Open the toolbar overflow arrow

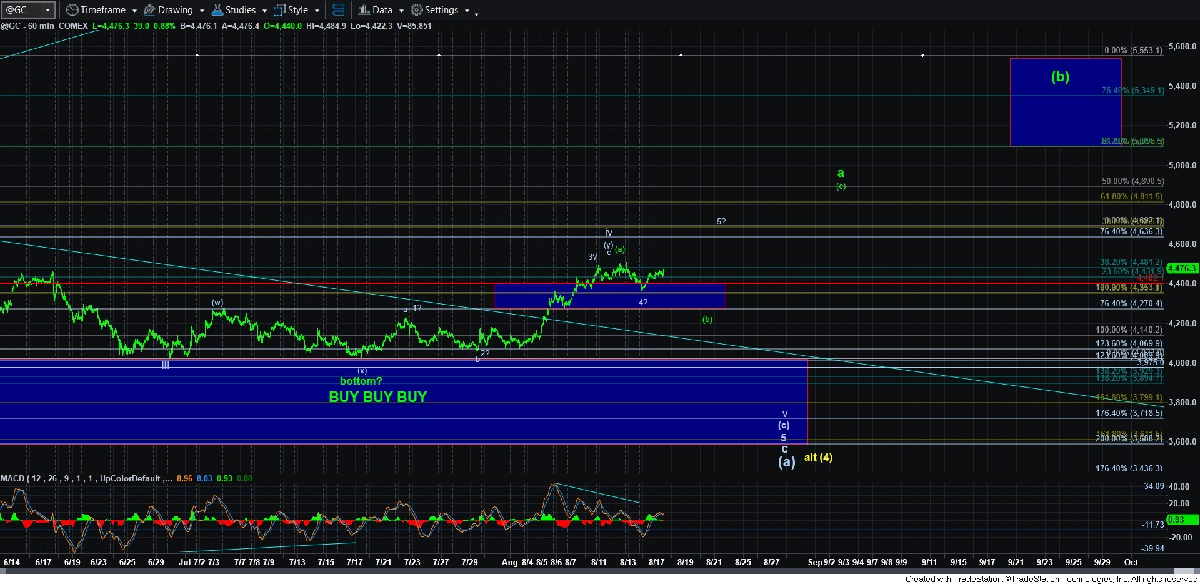click(476, 13)
